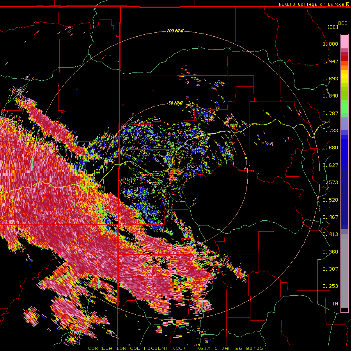Click the DCC label above the color scale

click(343, 23)
